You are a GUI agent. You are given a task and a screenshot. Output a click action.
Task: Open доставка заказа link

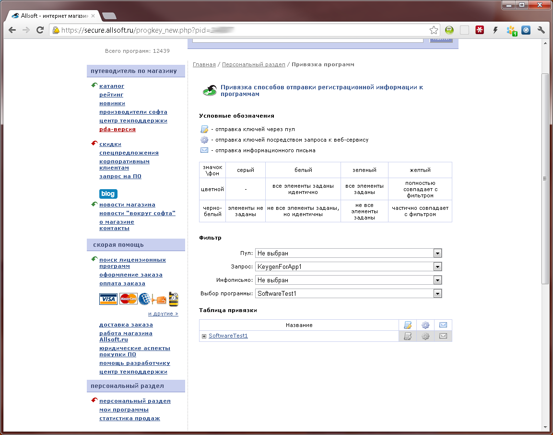tap(126, 325)
